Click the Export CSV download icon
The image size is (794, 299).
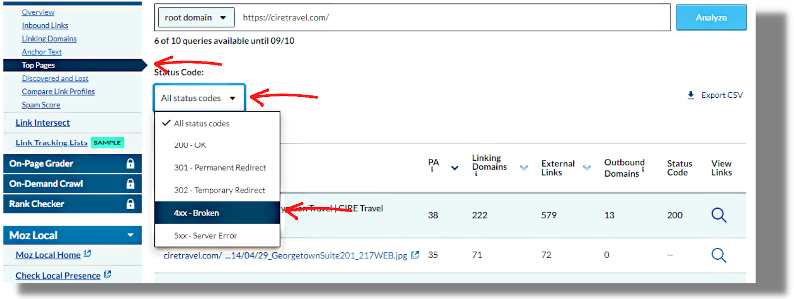click(690, 95)
